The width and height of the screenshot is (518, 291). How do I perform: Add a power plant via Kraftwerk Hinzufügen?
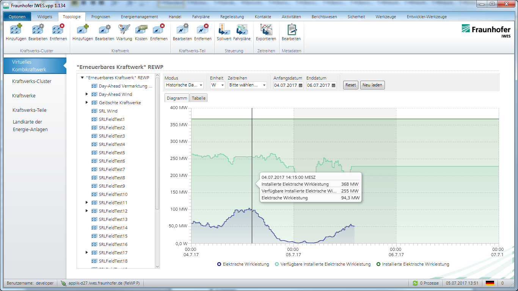83,30
